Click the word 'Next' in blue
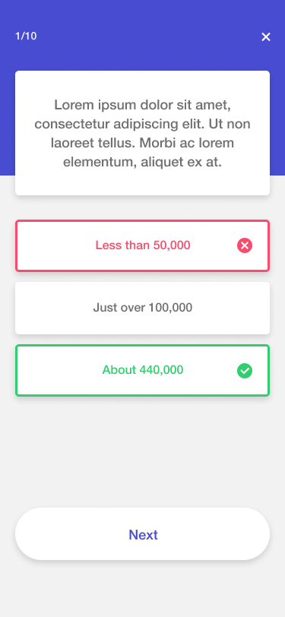 144,535
